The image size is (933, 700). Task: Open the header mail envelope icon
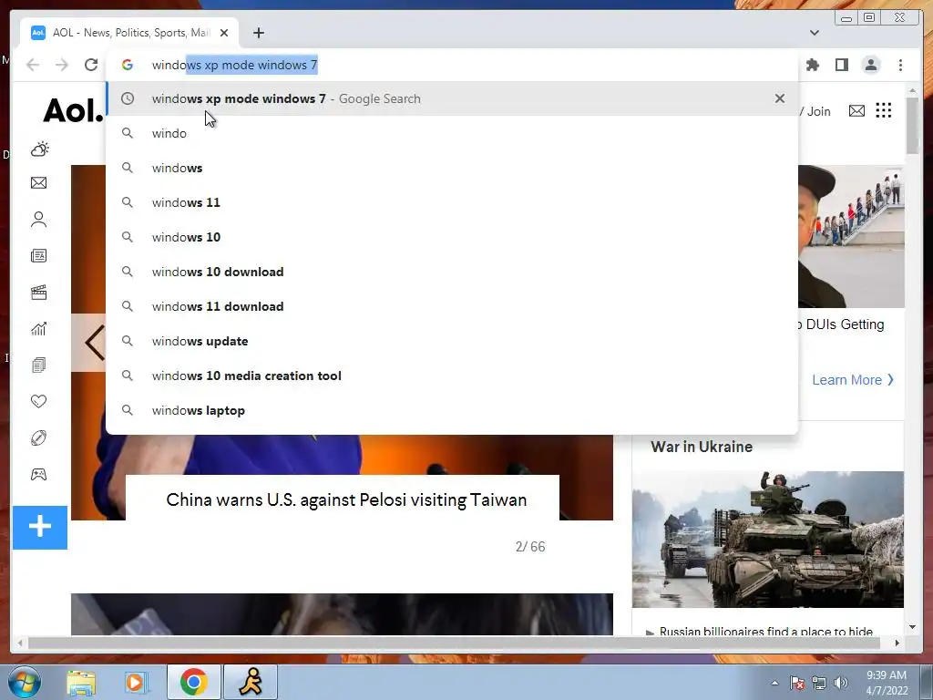856,110
